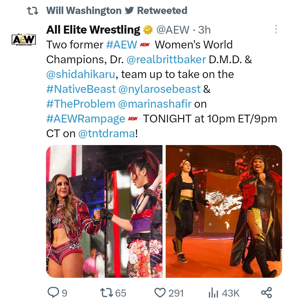Screen dimensions: 291x306
Task: Open the @tntdrama mention
Action: coord(106,134)
